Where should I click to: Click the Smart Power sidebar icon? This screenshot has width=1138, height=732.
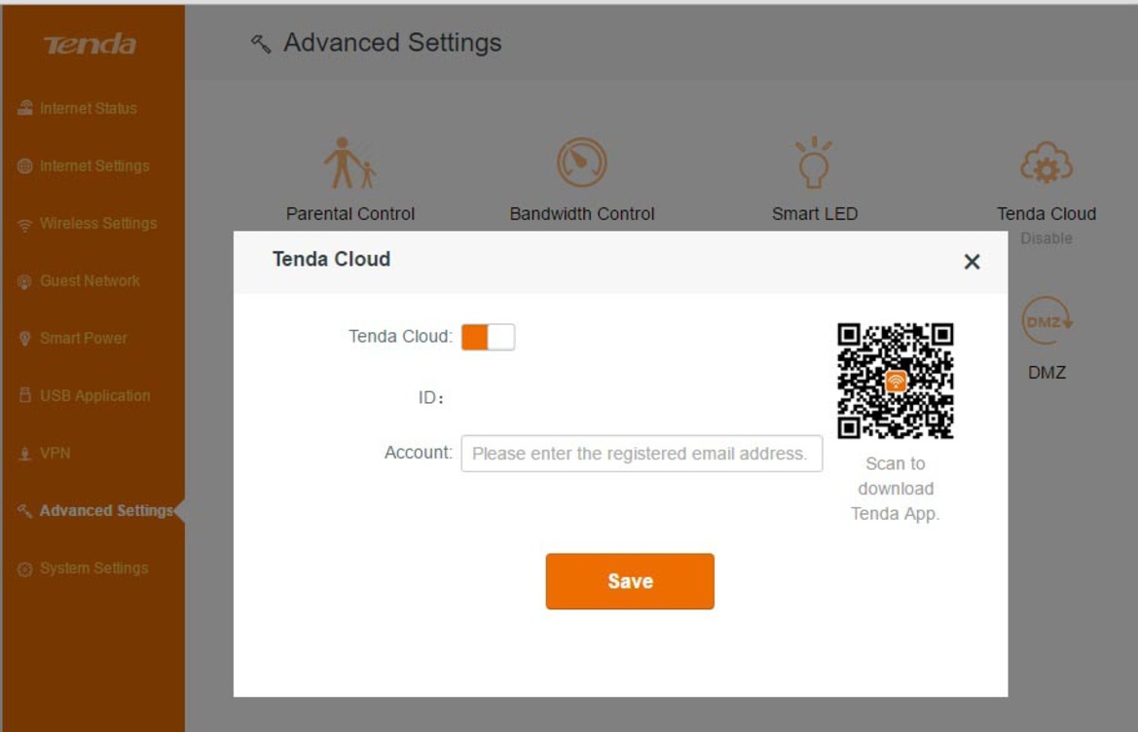[24, 339]
